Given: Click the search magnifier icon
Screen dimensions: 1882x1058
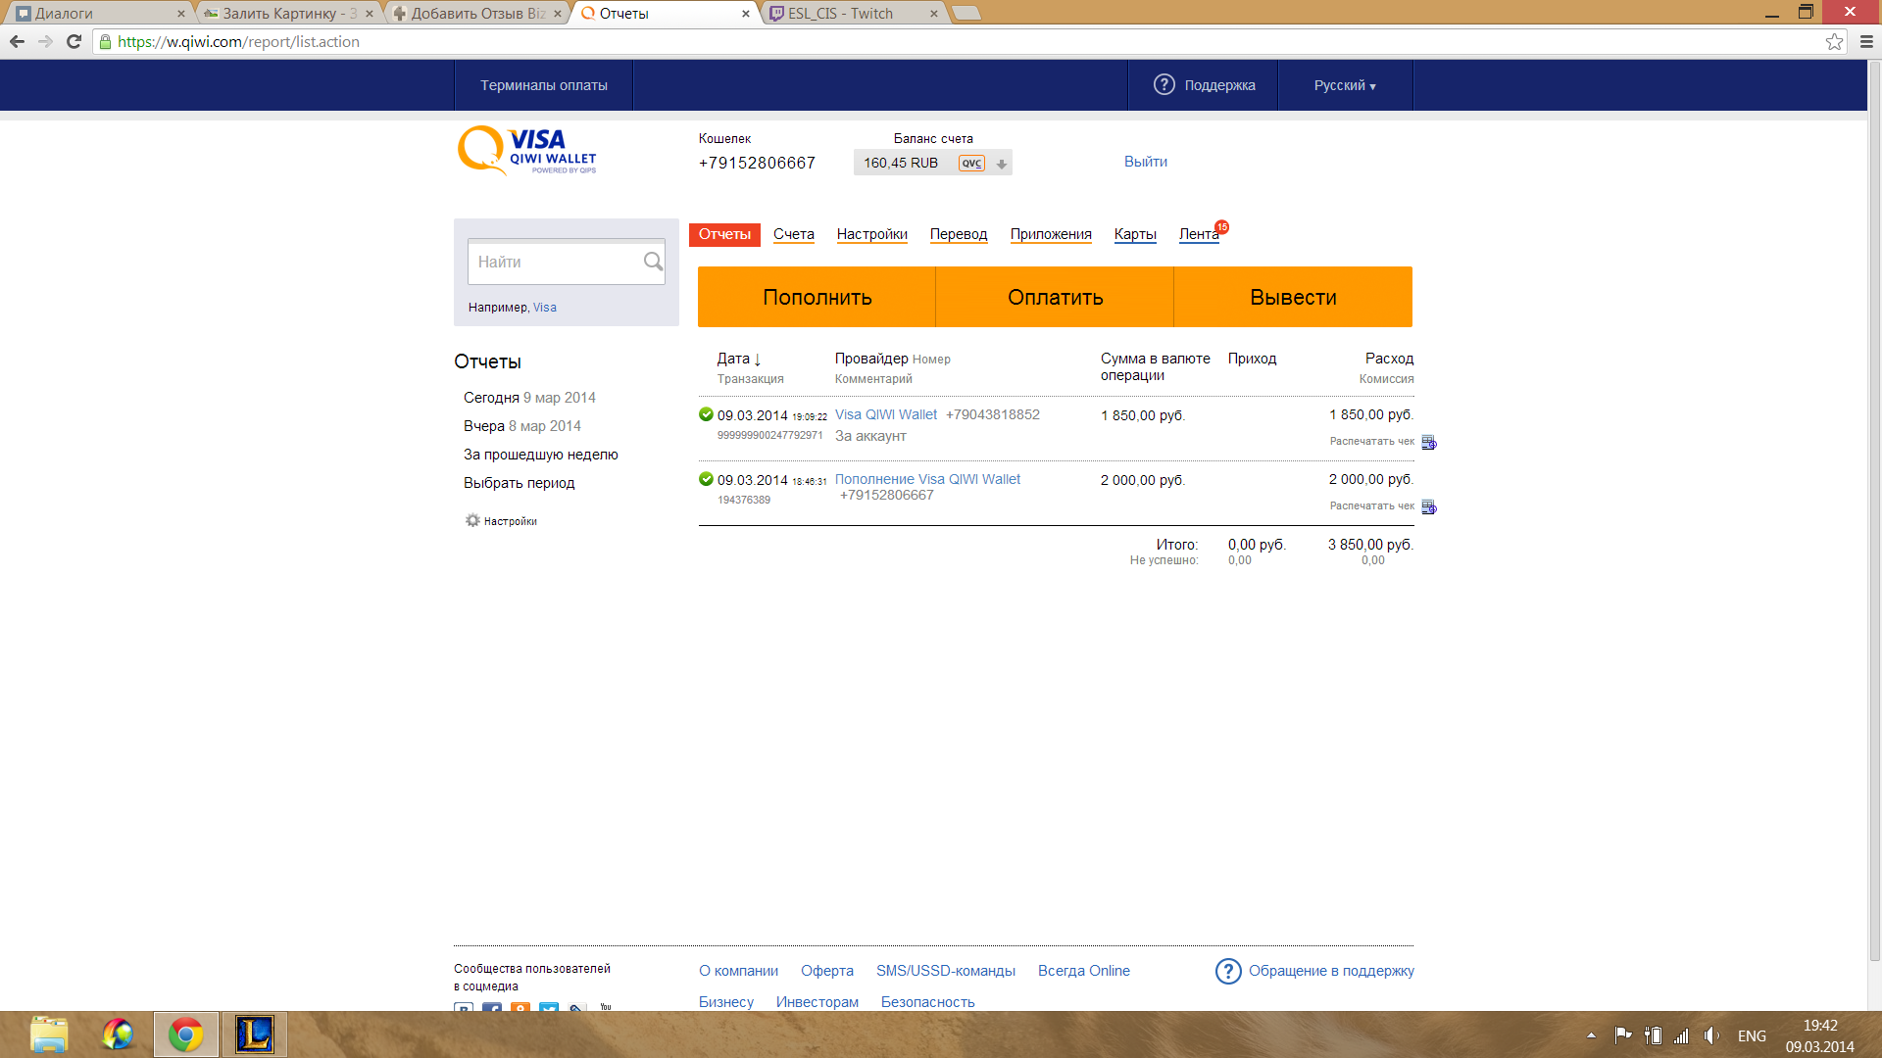Looking at the screenshot, I should coord(653,262).
